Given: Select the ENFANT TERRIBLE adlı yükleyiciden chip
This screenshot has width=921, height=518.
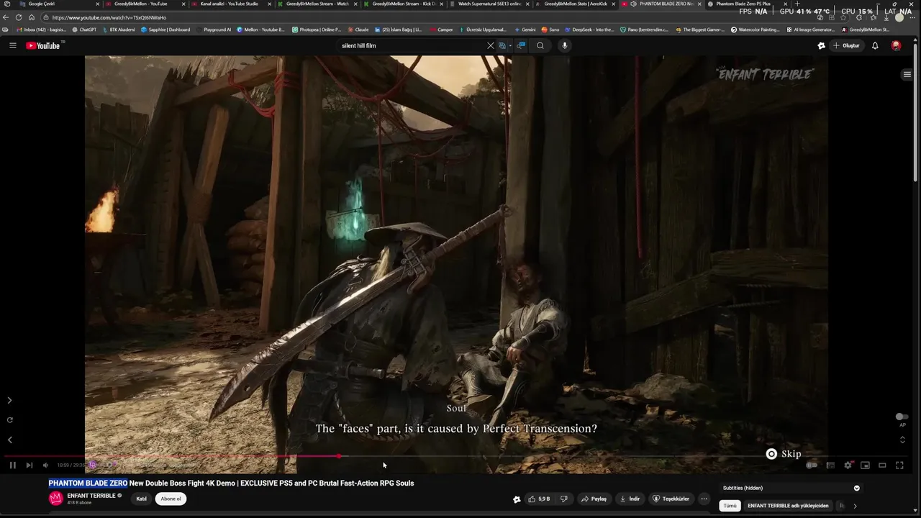Looking at the screenshot, I should tap(788, 506).
